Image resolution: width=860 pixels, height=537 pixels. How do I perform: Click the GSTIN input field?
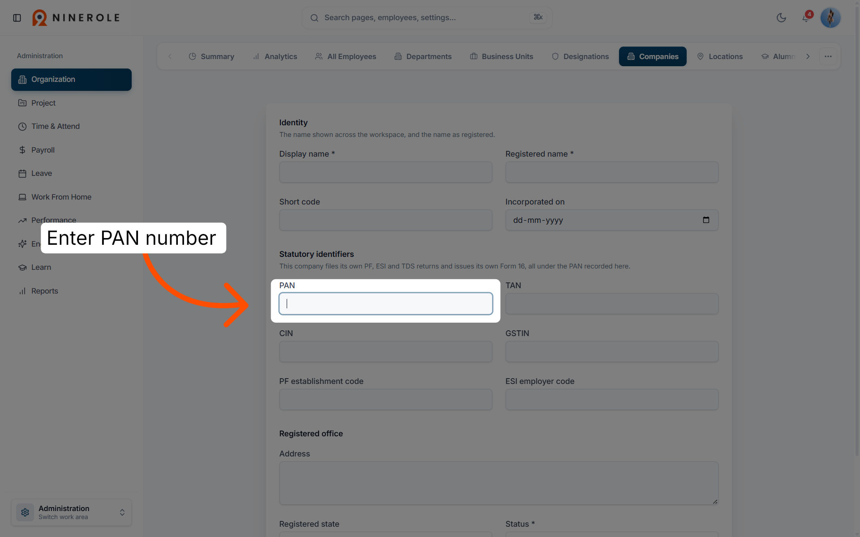point(612,351)
